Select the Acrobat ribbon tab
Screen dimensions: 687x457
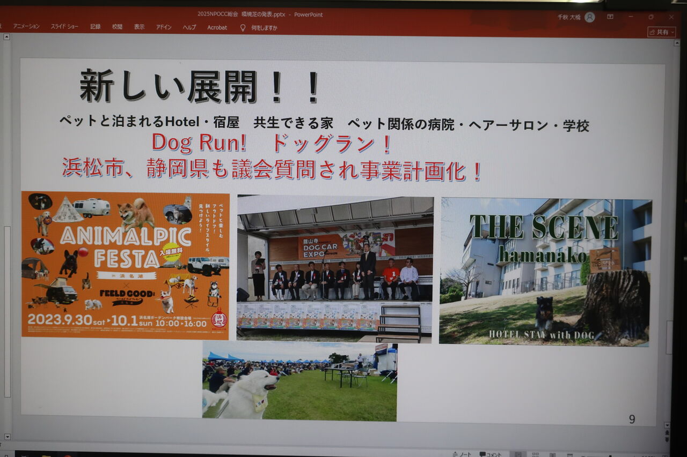pyautogui.click(x=217, y=27)
